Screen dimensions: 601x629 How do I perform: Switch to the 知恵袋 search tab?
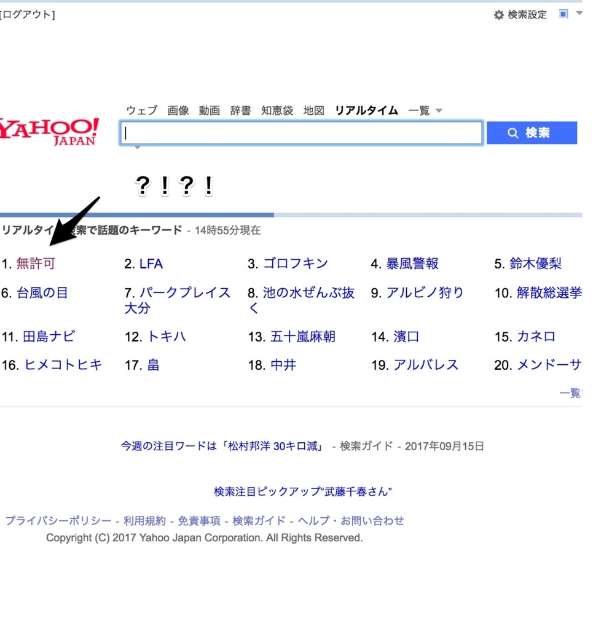(x=277, y=111)
